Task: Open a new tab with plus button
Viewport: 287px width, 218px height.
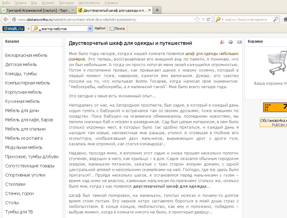Action: point(157,10)
